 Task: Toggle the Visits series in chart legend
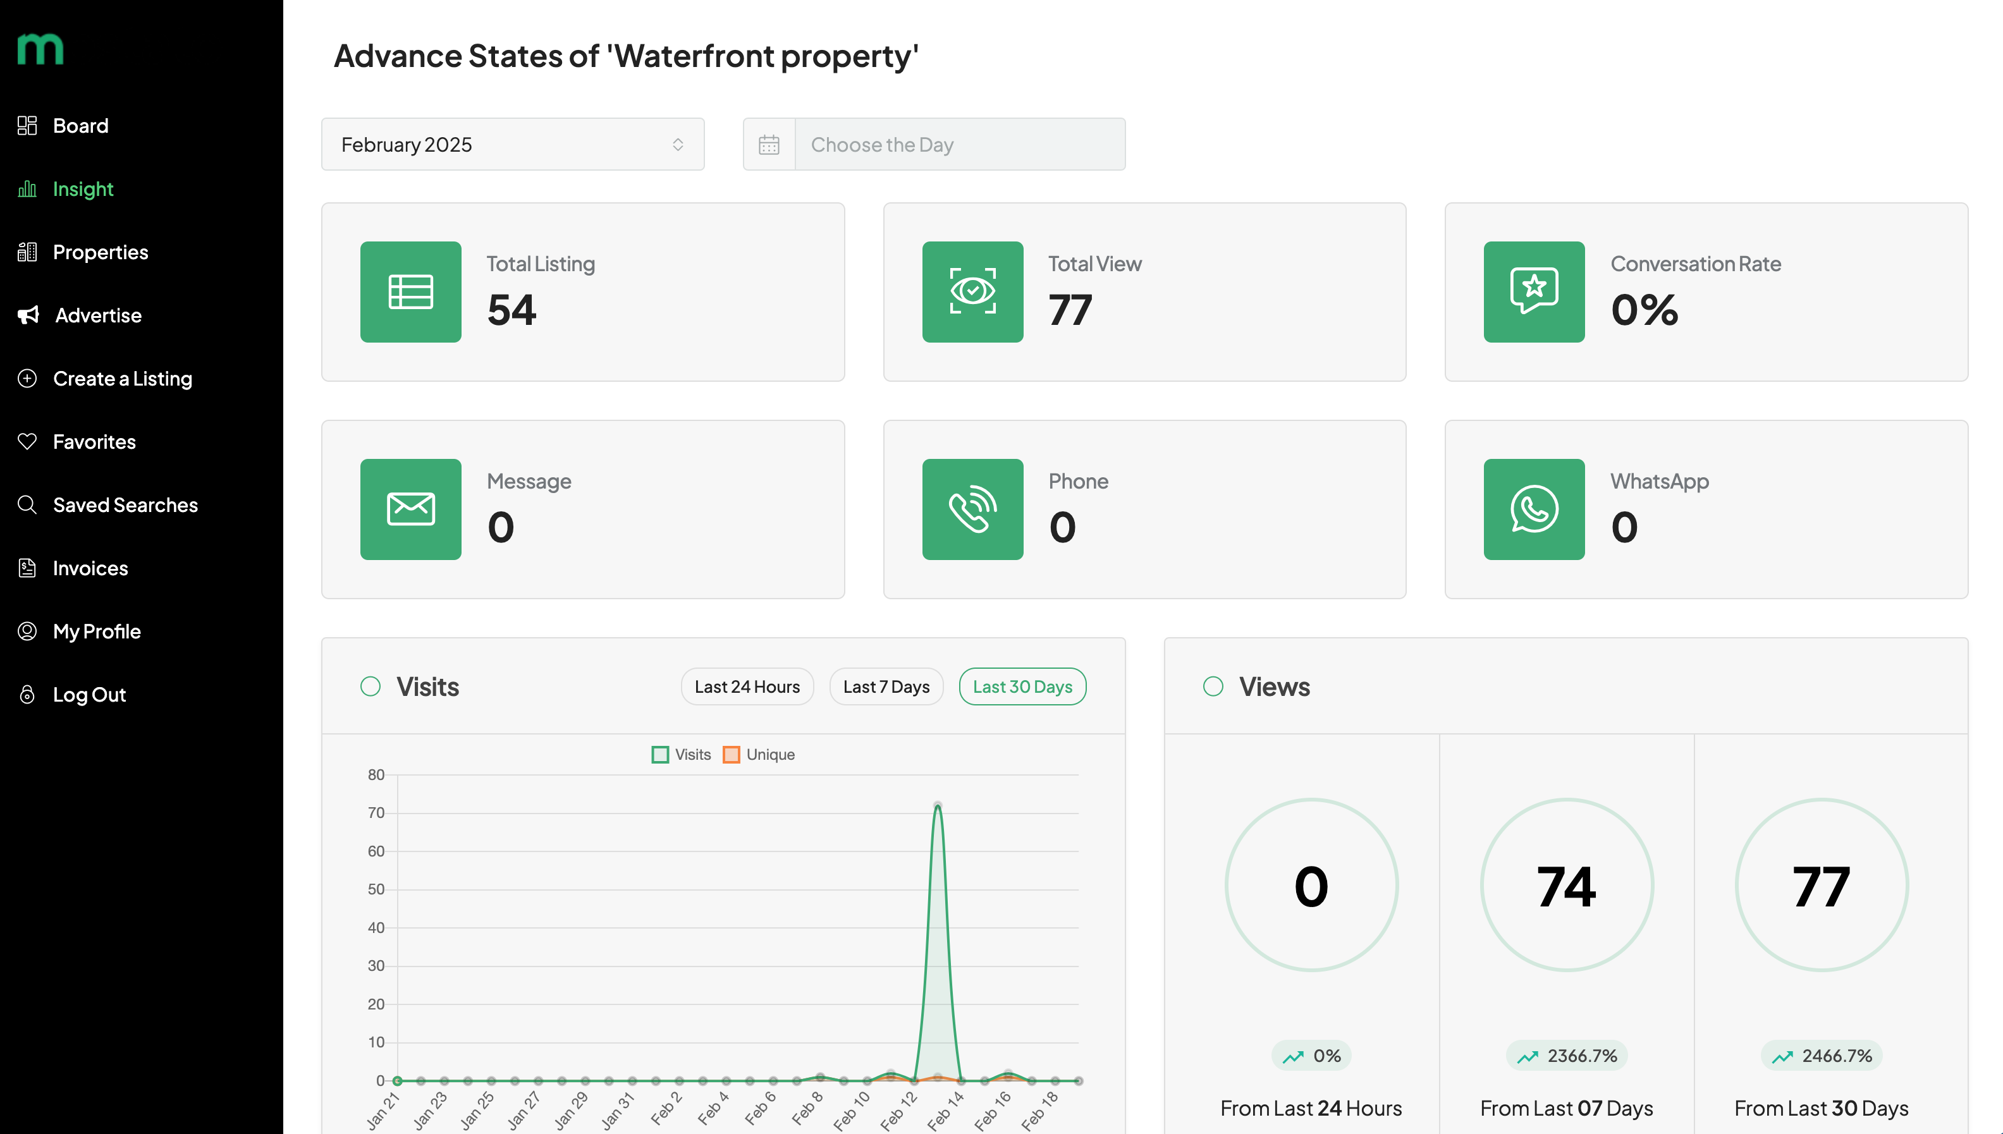pos(681,754)
